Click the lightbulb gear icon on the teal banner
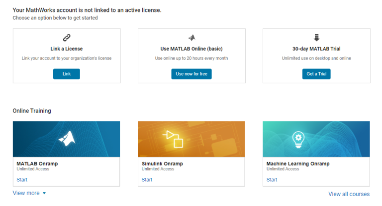Viewport: 382px width, 206px height. click(298, 140)
